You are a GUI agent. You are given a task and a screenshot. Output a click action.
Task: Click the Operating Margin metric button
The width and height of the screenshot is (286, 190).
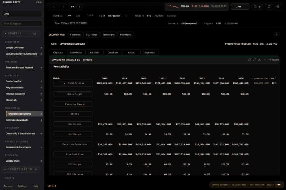point(73,104)
